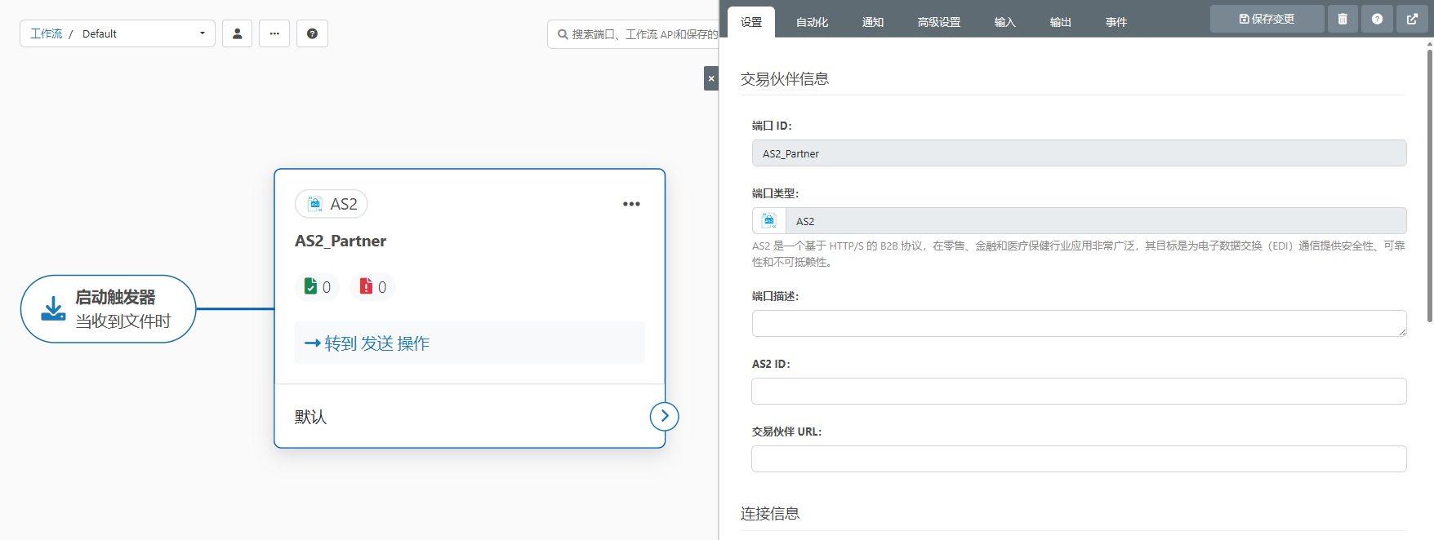Click the user profile icon in toolbar

coord(237,33)
